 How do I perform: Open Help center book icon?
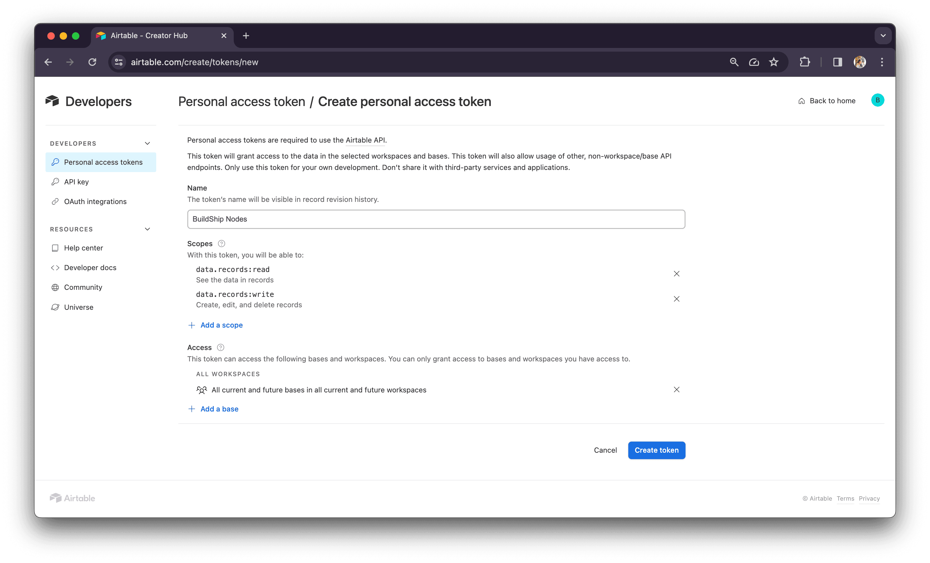[55, 248]
